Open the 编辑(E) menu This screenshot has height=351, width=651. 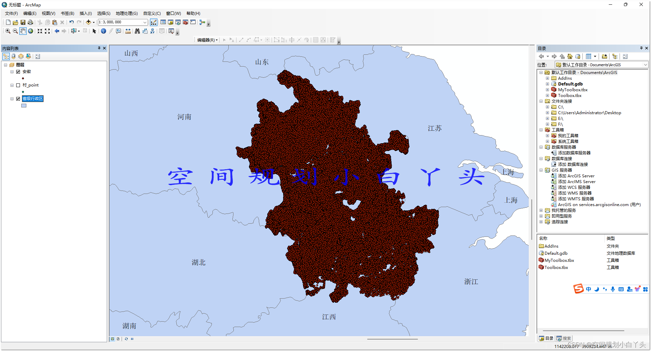[x=30, y=14]
